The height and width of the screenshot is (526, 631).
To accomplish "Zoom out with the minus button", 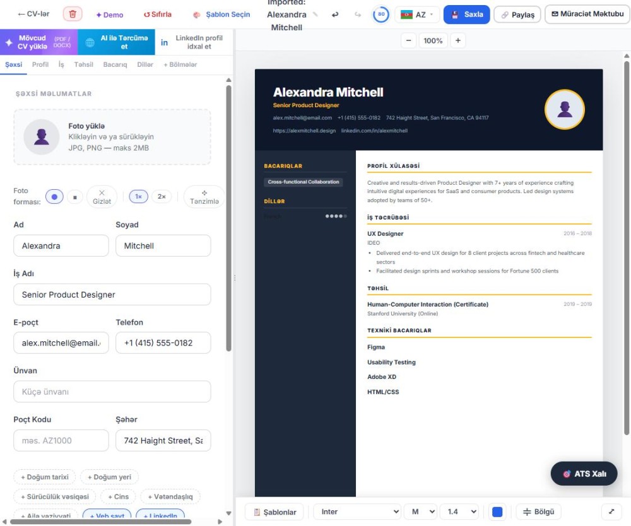I will pos(408,40).
